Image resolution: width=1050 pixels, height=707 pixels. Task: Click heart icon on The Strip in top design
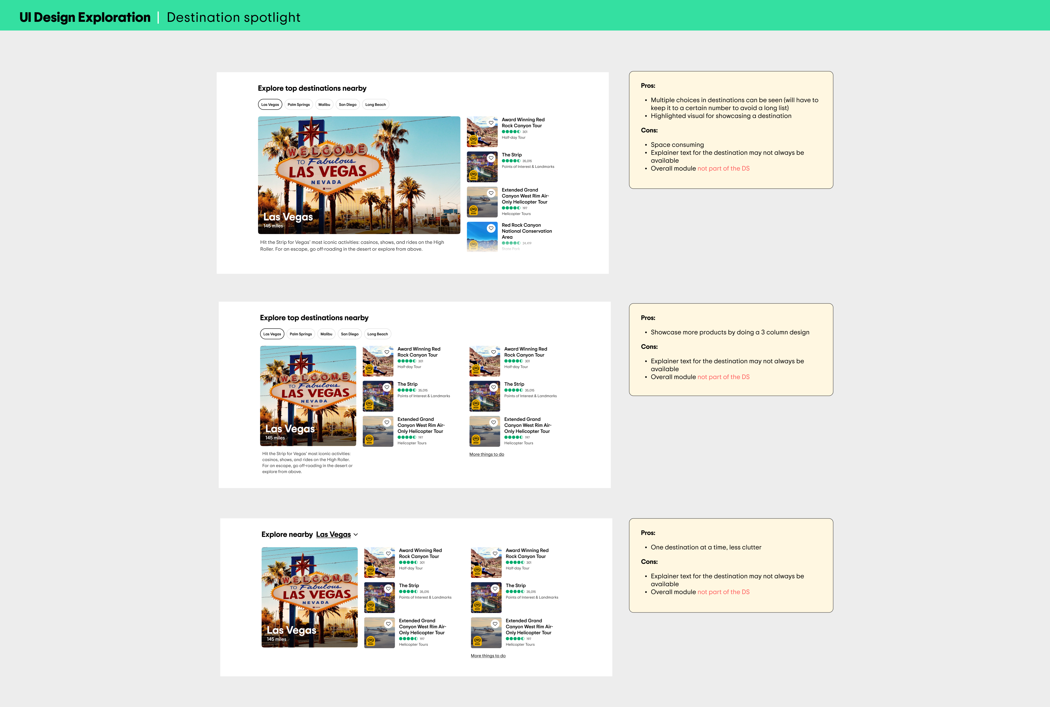click(x=491, y=158)
